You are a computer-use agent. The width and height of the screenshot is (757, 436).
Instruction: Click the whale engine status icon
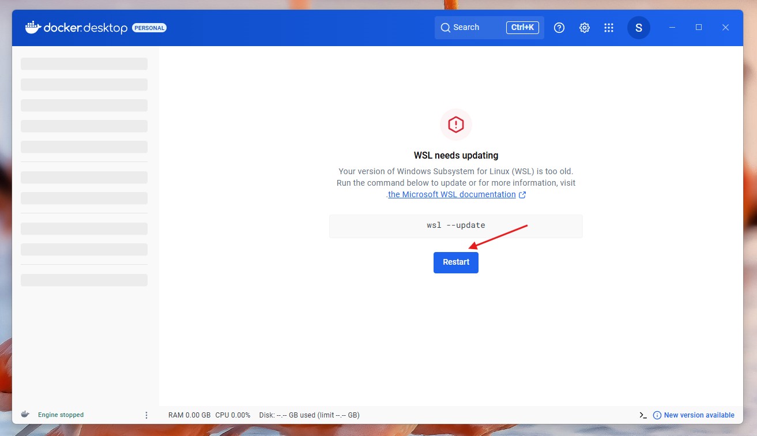(x=25, y=415)
